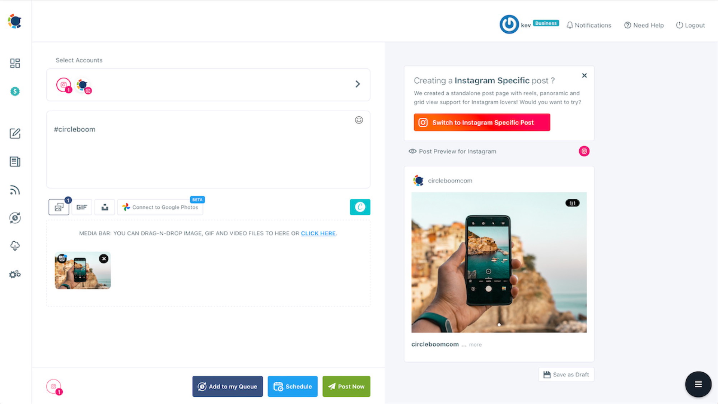This screenshot has height=404, width=718.
Task: Click the CLICK HERE upload link
Action: pos(318,233)
